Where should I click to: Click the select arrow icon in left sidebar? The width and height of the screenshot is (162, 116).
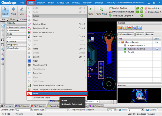(x=3, y=25)
